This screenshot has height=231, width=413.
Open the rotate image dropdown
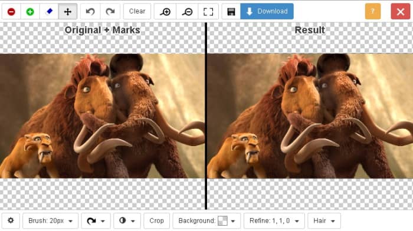pos(96,220)
